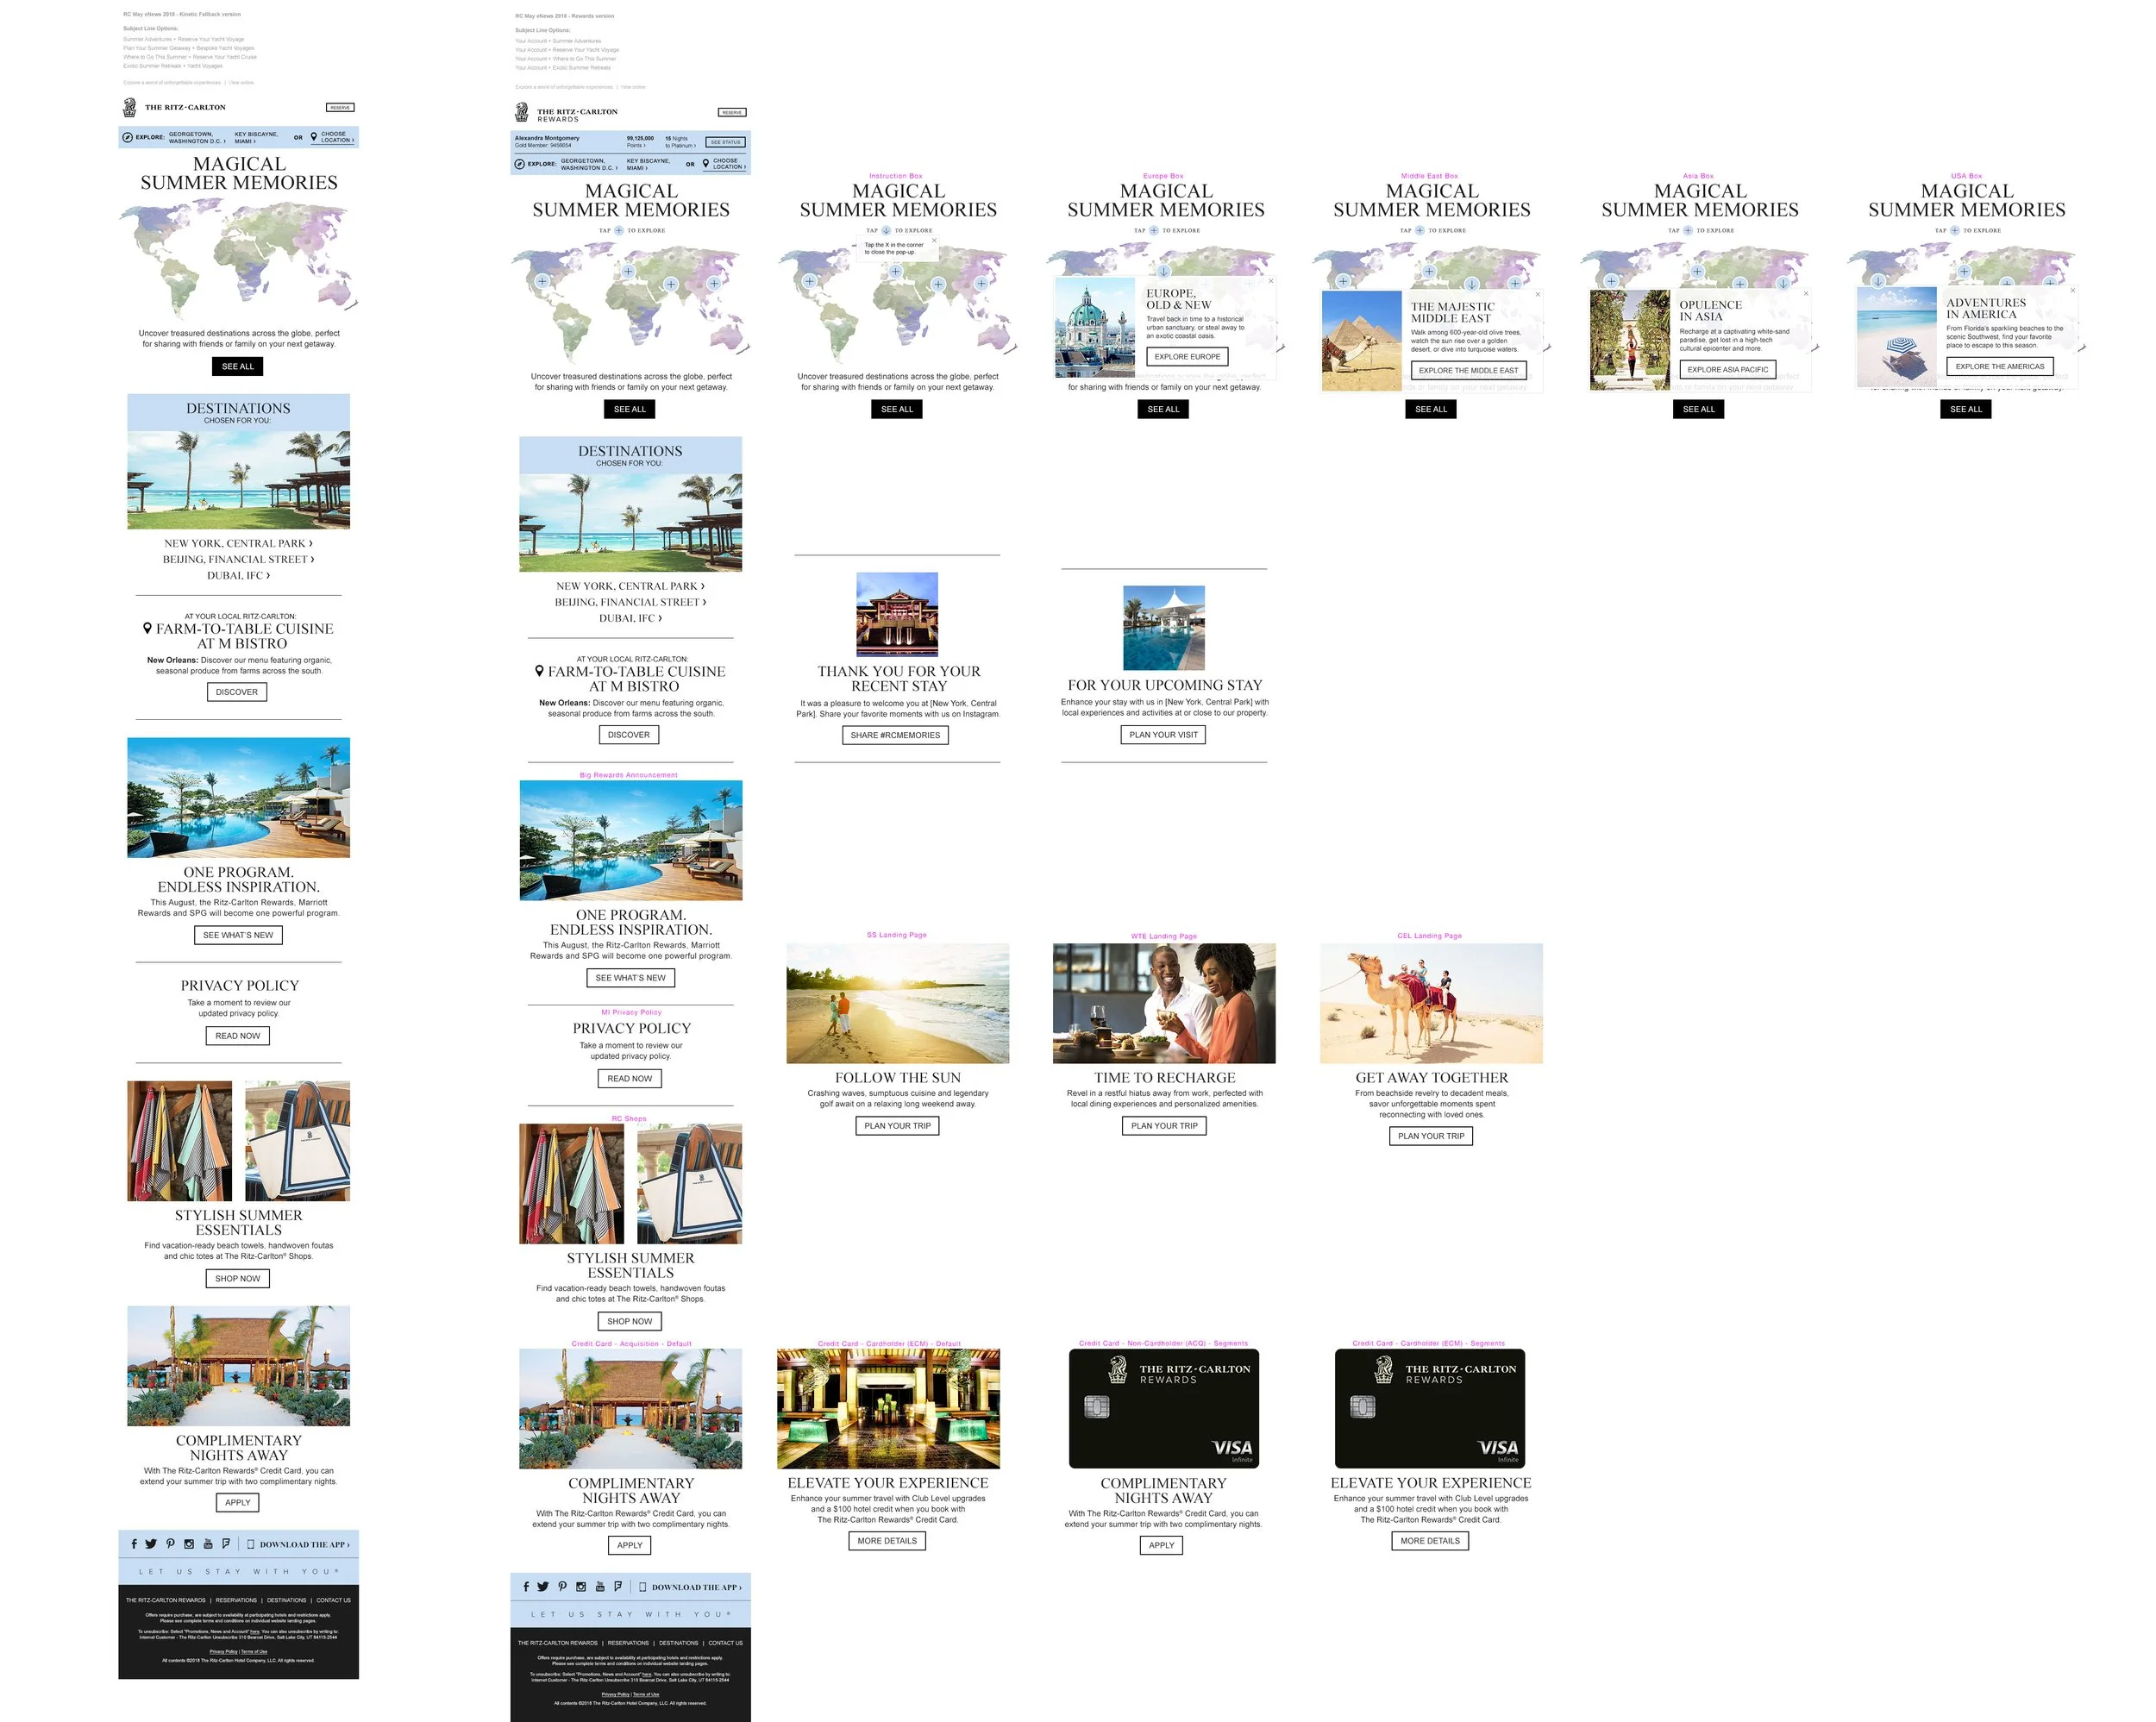This screenshot has width=2156, height=1722.
Task: Click compass Explore icon in Rewards header
Action: 519,163
